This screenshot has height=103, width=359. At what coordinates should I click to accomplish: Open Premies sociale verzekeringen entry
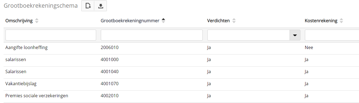tap(181, 96)
